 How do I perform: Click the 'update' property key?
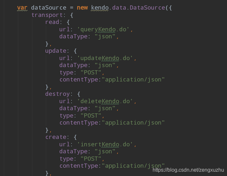click(56, 51)
